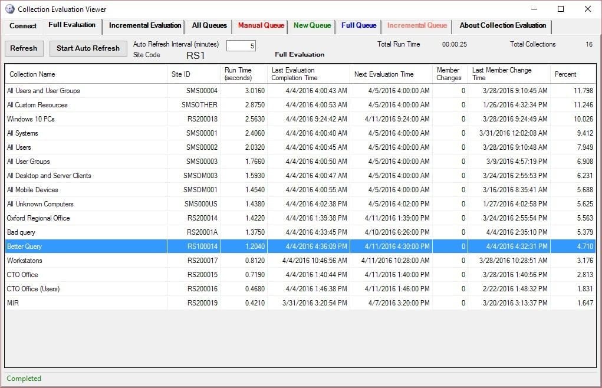Image resolution: width=602 pixels, height=388 pixels.
Task: Click the Auto Refresh Interval input field
Action: tap(241, 45)
